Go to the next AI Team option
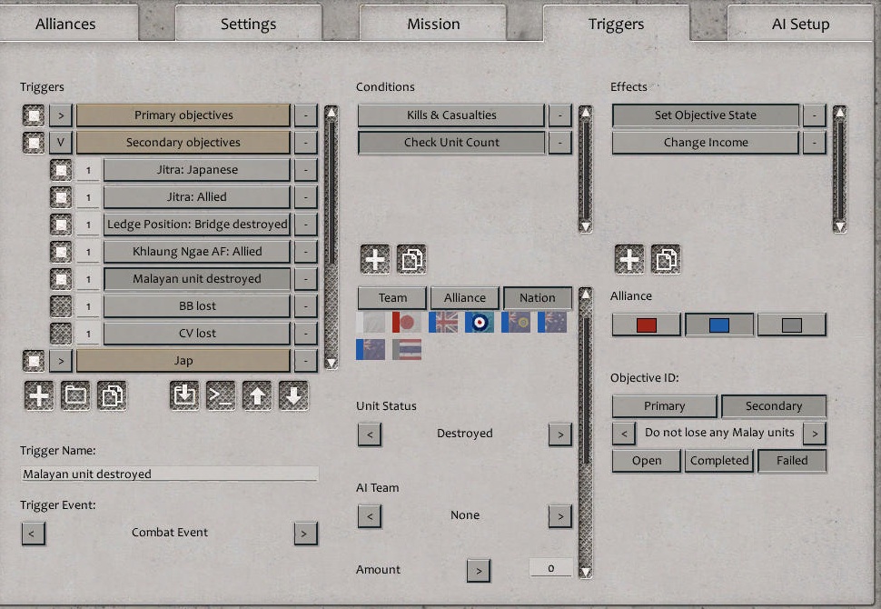 (x=560, y=515)
